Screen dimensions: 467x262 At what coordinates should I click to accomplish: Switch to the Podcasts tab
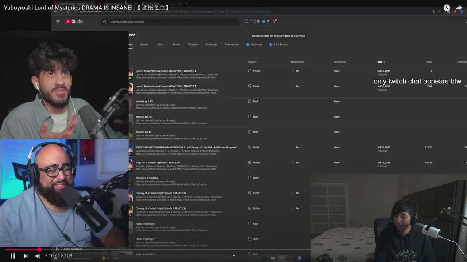[212, 44]
